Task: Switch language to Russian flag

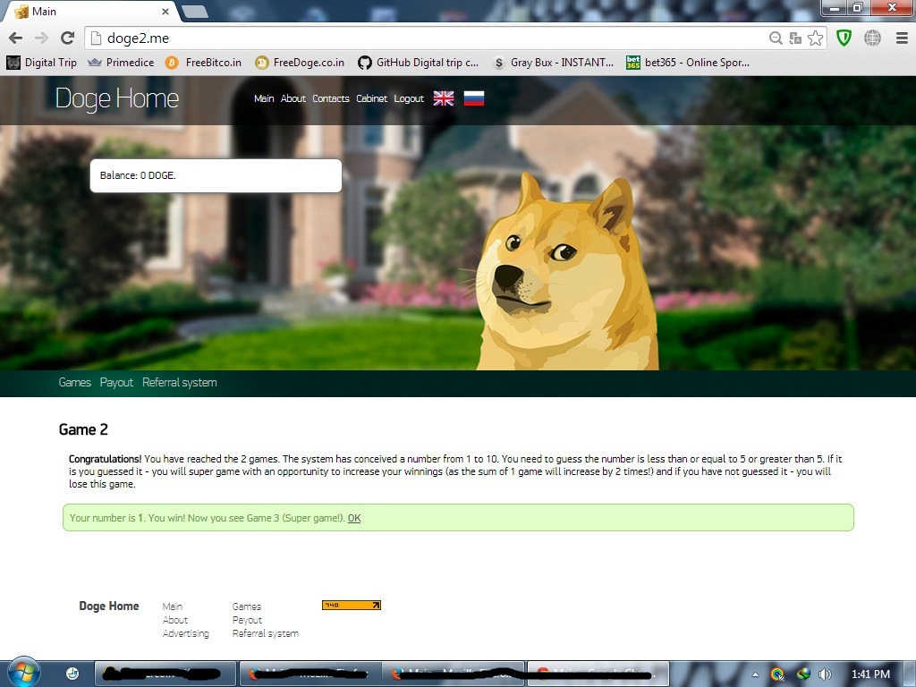Action: tap(474, 98)
